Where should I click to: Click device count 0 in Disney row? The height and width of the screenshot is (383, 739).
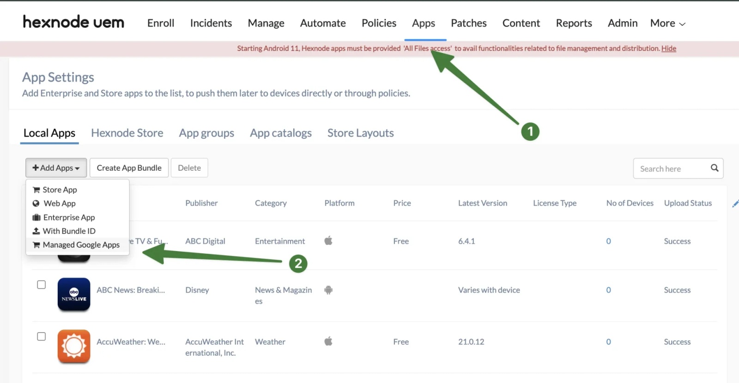point(608,290)
